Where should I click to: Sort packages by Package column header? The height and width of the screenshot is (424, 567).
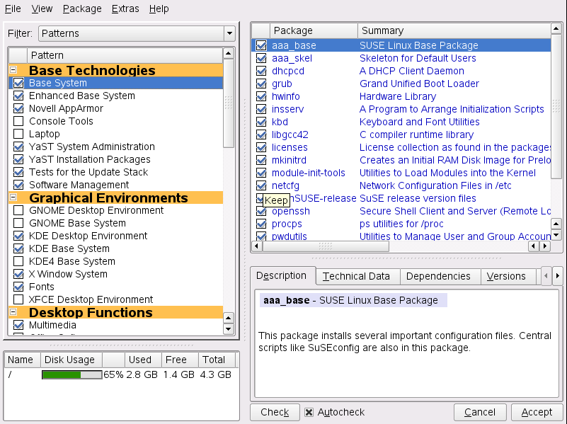tap(314, 30)
